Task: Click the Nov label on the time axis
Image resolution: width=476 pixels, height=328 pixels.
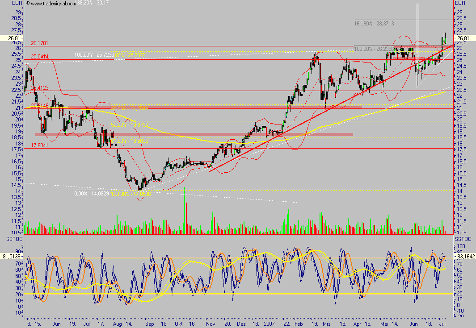Action: 211,324
